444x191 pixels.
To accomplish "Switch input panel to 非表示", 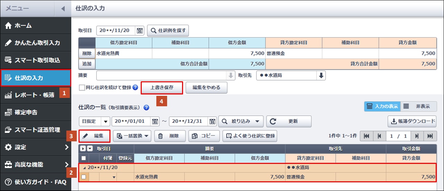I will [x=418, y=107].
